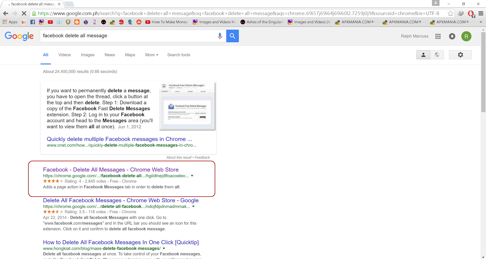
Task: Open Google notifications bell
Action: (x=452, y=36)
